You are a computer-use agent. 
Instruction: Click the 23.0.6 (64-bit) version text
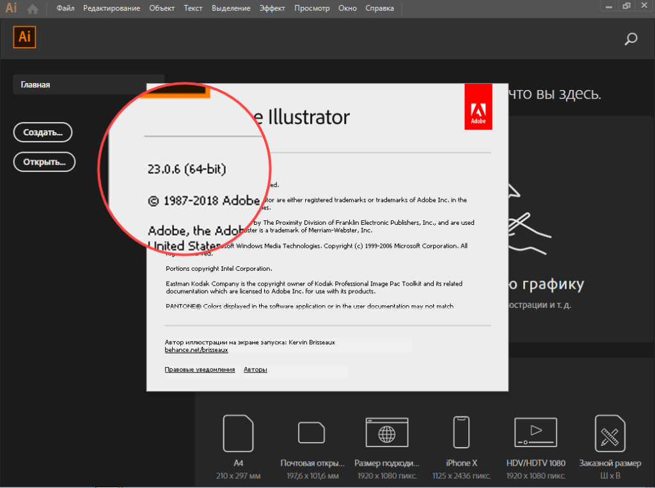(x=187, y=169)
